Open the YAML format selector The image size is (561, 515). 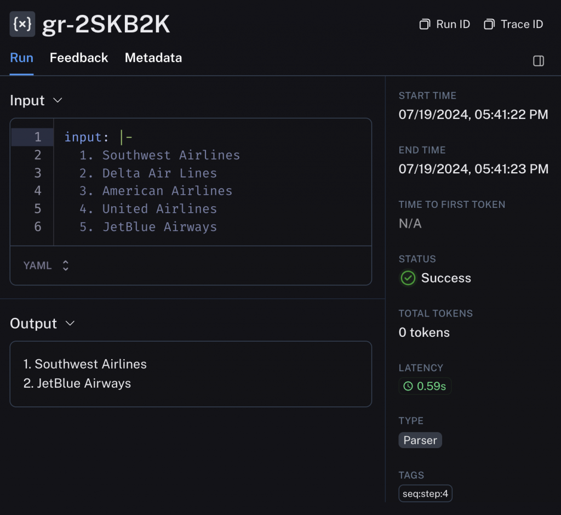[46, 265]
